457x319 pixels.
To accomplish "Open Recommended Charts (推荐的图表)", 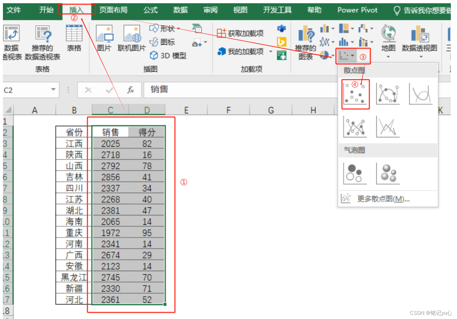I will [306, 43].
